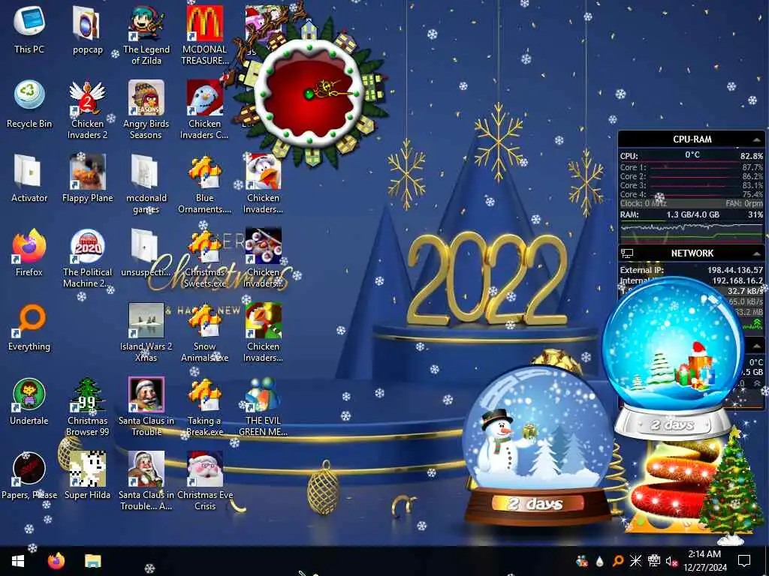This screenshot has height=576, width=769.
Task: Open the Windows Start menu
Action: click(x=18, y=561)
